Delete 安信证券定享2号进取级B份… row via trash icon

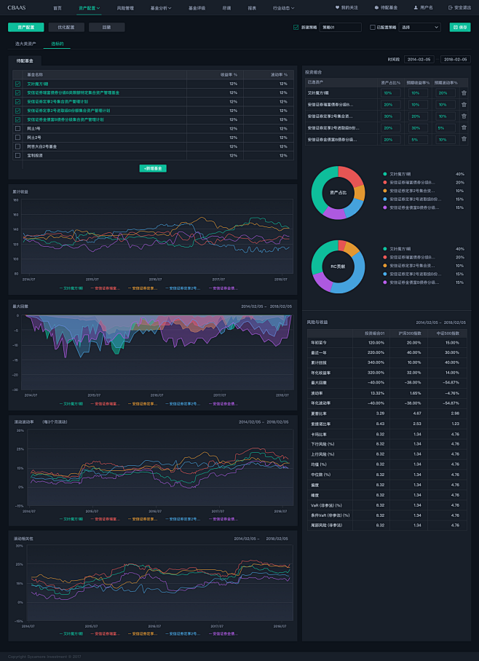pos(464,127)
